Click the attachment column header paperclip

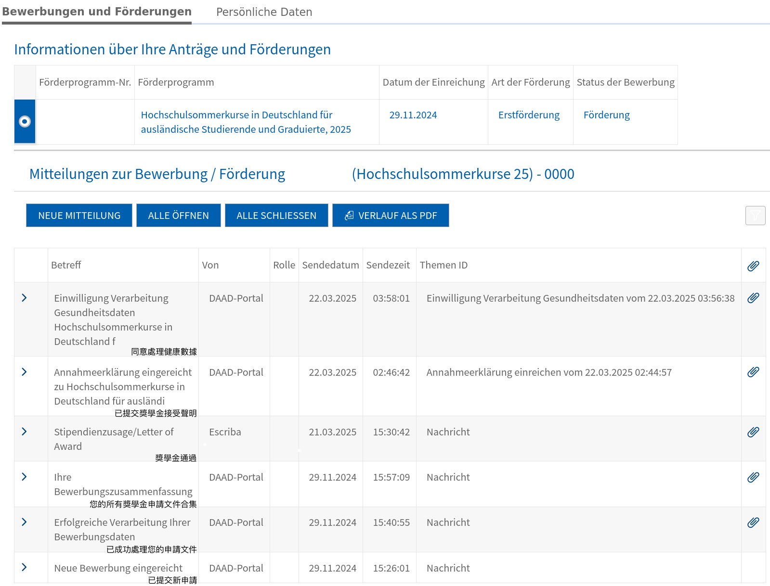coord(753,266)
